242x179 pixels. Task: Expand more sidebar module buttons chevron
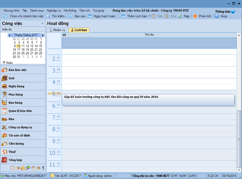(43, 168)
